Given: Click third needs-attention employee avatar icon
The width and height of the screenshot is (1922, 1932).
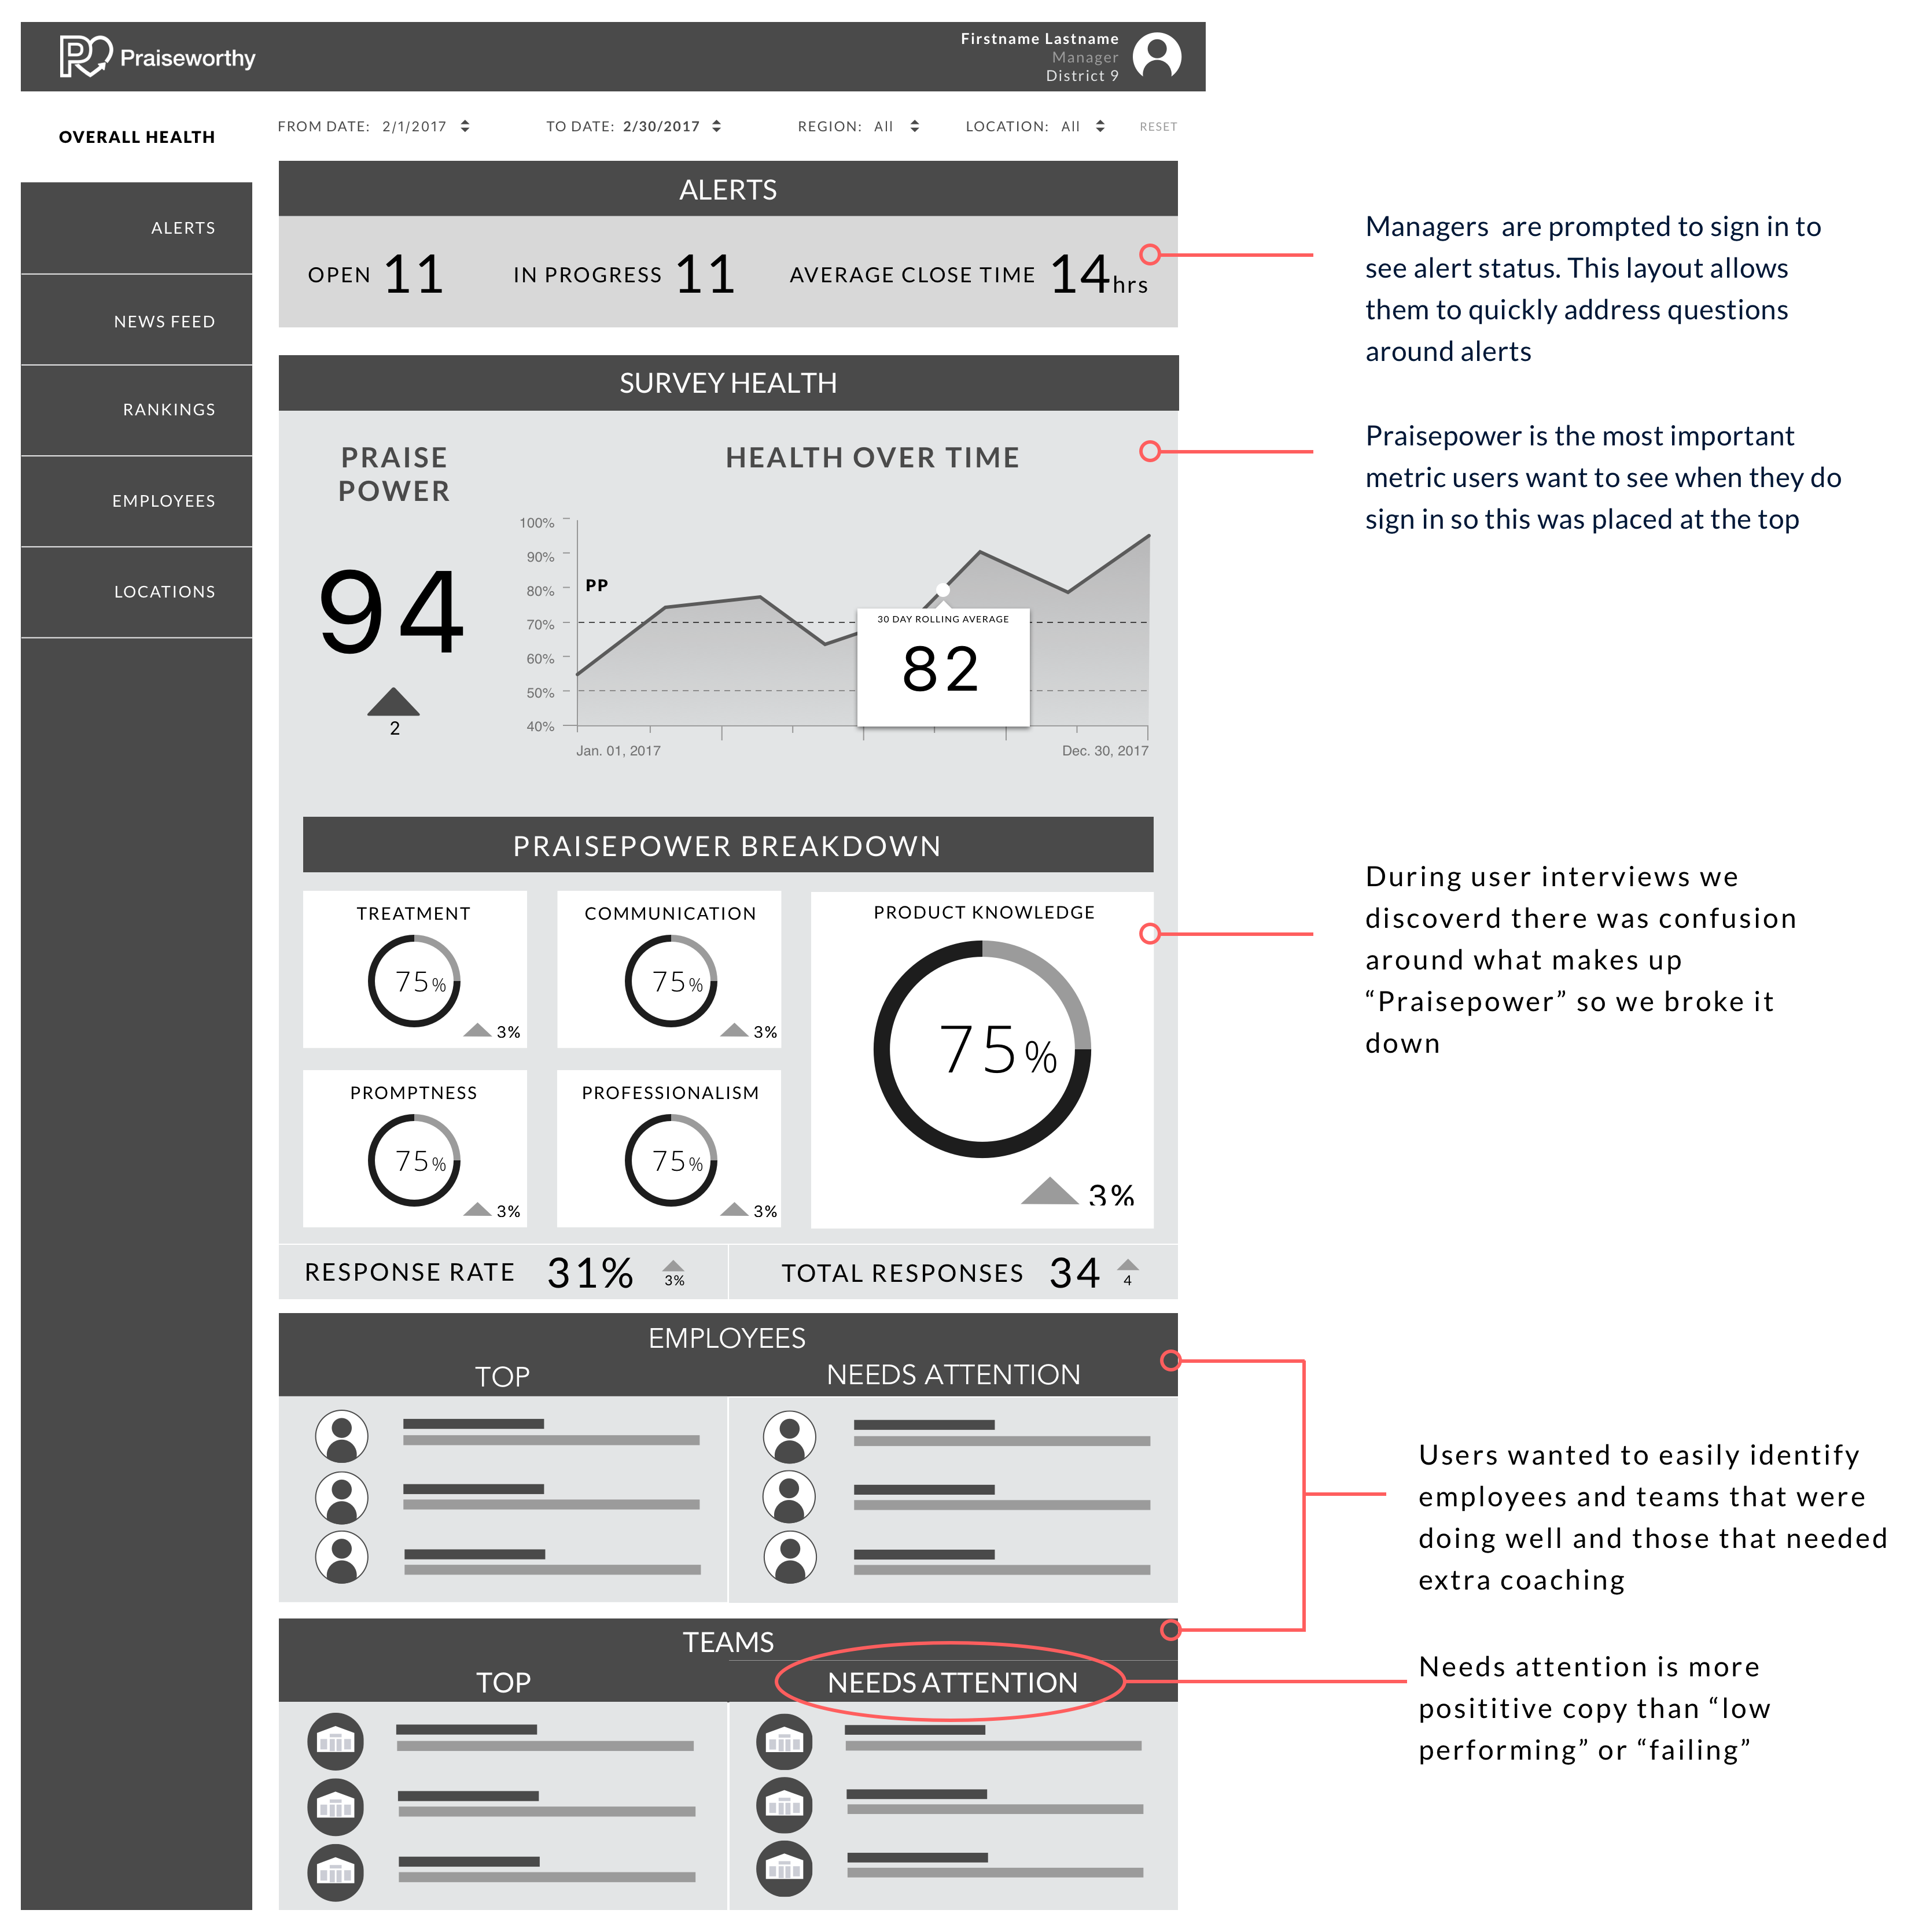Looking at the screenshot, I should pos(790,1557).
